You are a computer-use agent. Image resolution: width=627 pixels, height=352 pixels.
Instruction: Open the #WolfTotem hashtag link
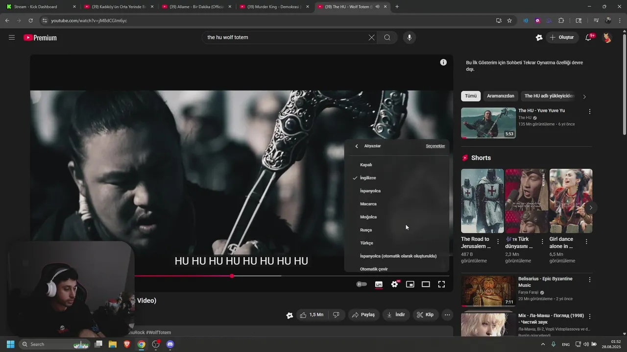[x=158, y=332]
